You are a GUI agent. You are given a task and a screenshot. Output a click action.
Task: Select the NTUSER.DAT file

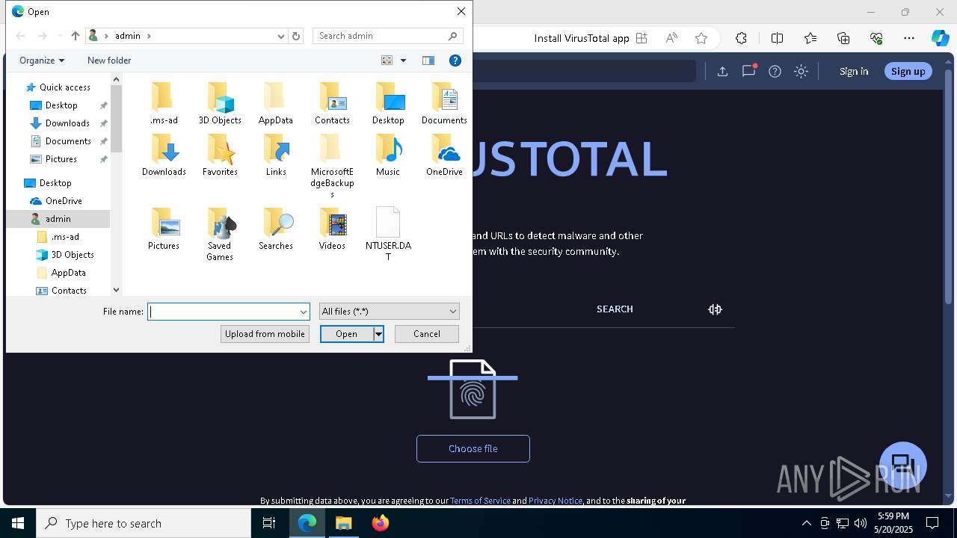tap(388, 235)
